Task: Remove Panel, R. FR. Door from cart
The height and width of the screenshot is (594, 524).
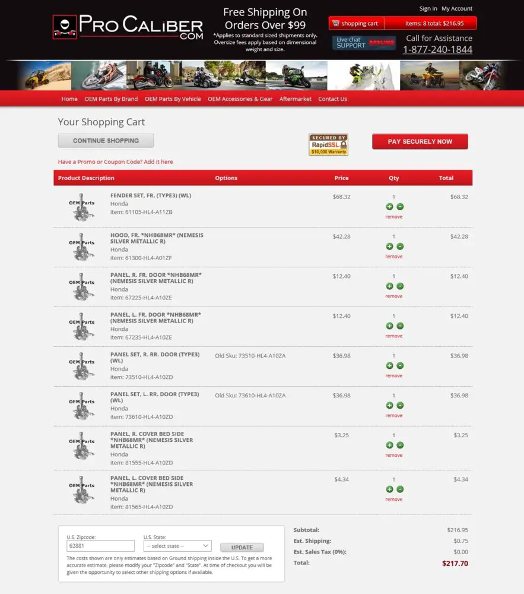Action: click(x=394, y=296)
